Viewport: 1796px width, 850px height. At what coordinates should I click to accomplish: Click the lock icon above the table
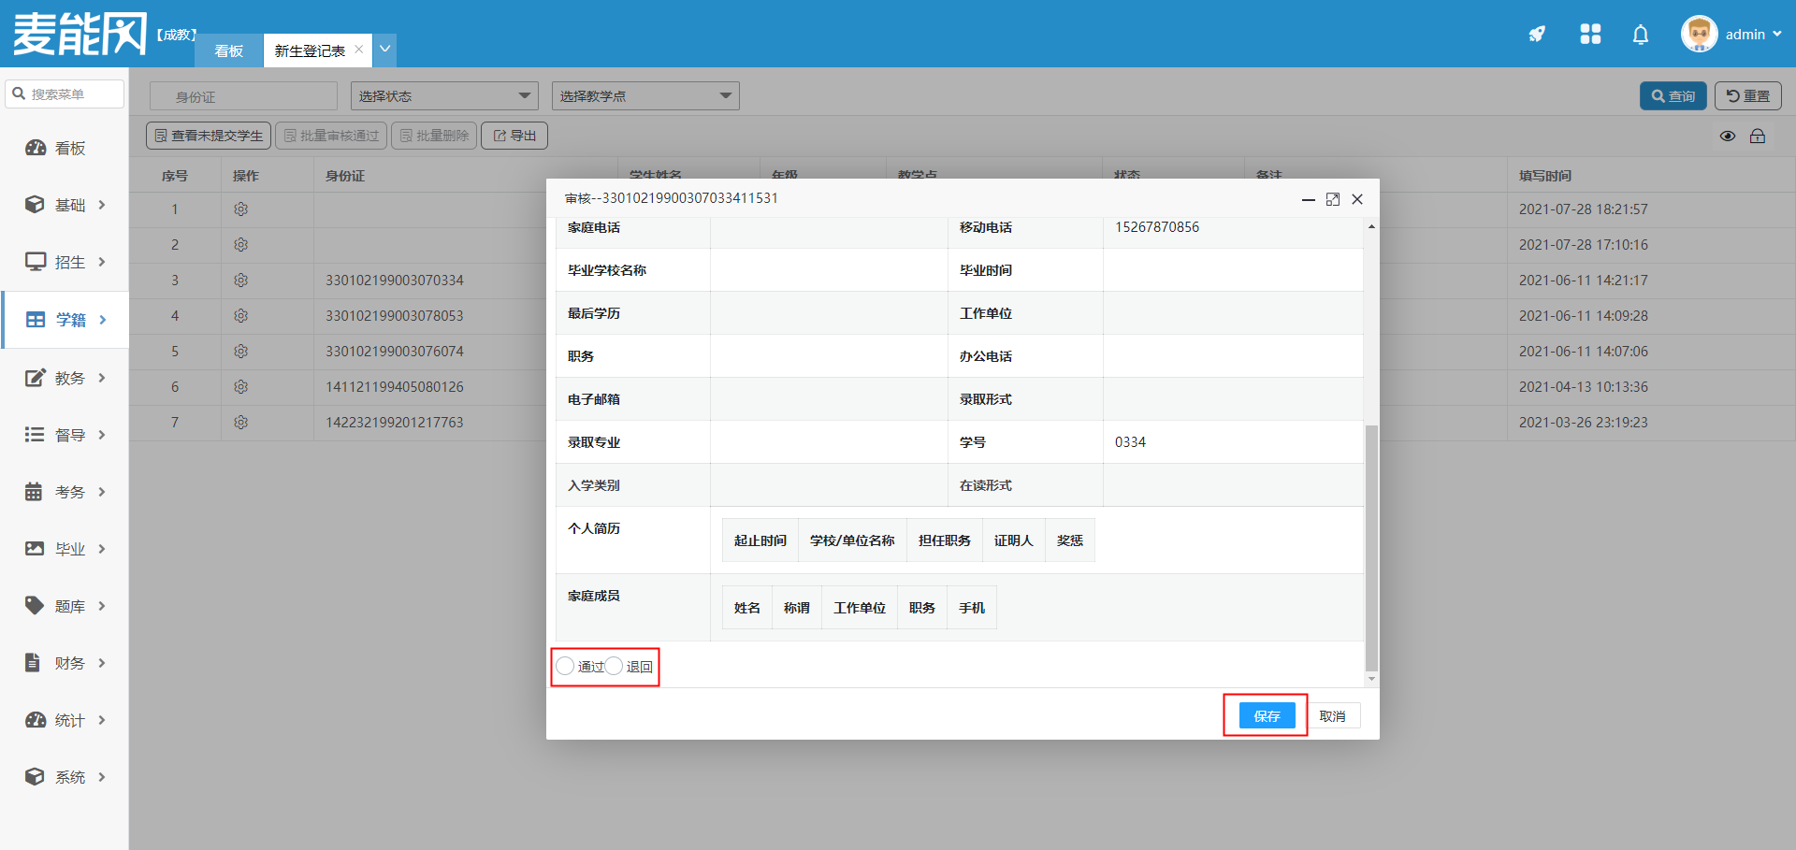(x=1758, y=137)
